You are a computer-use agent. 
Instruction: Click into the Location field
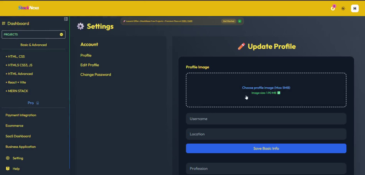point(266,134)
